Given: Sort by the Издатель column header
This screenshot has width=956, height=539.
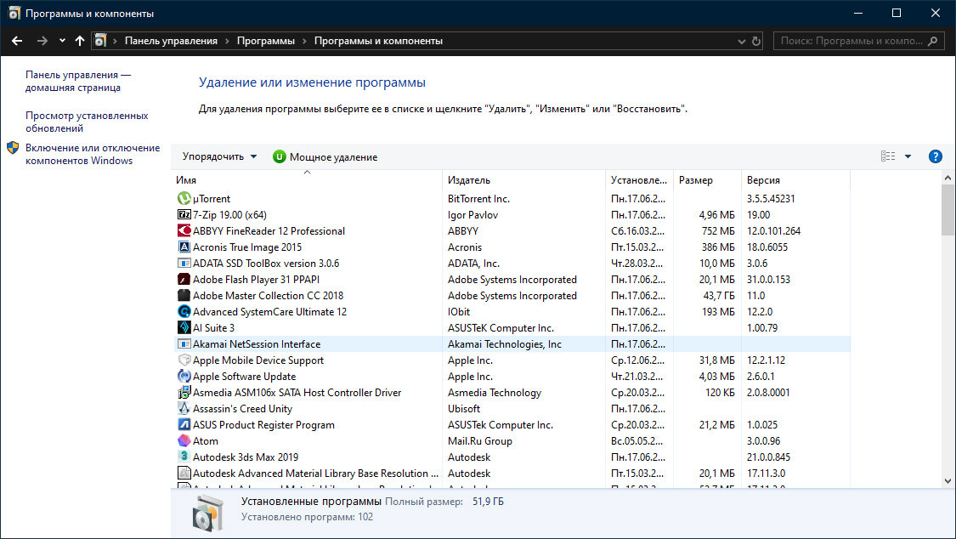Looking at the screenshot, I should pyautogui.click(x=523, y=180).
